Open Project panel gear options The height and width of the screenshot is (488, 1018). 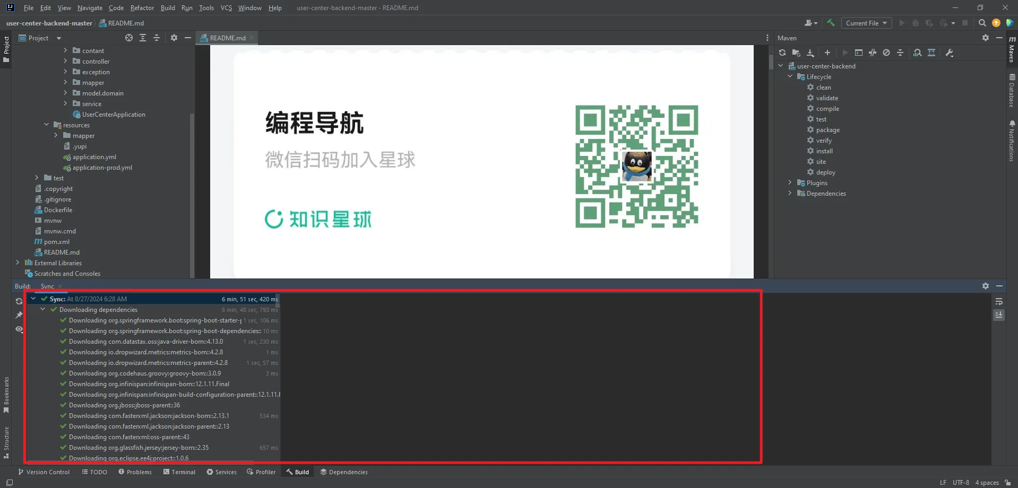(174, 38)
